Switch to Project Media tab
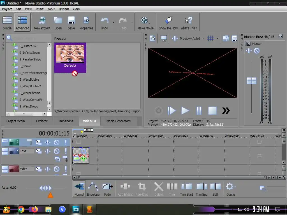 [x=16, y=121]
